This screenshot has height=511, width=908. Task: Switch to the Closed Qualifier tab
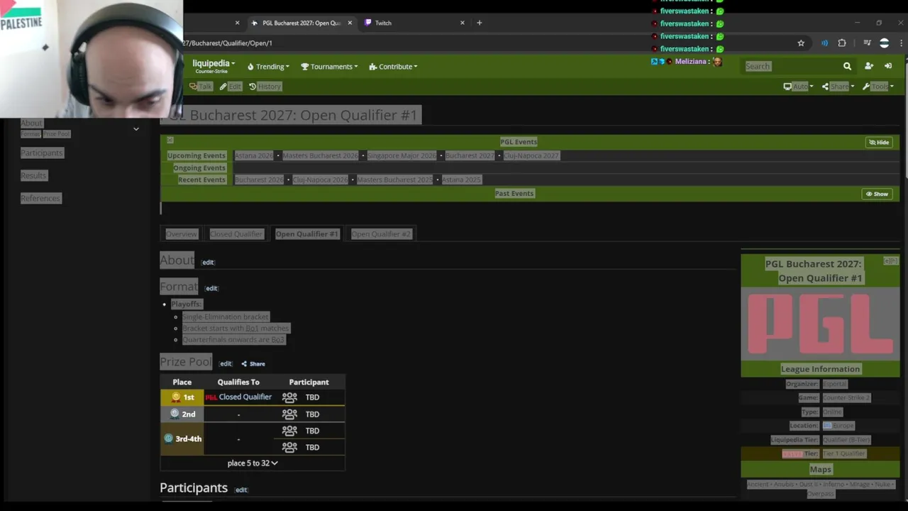click(236, 234)
